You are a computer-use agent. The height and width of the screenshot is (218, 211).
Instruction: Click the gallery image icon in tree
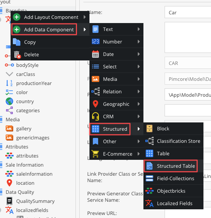[x=9, y=128]
